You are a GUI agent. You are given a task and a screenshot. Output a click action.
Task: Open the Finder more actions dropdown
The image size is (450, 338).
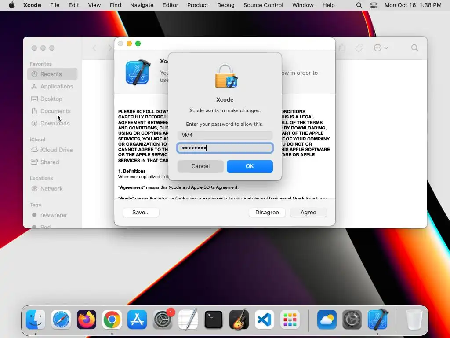point(381,48)
